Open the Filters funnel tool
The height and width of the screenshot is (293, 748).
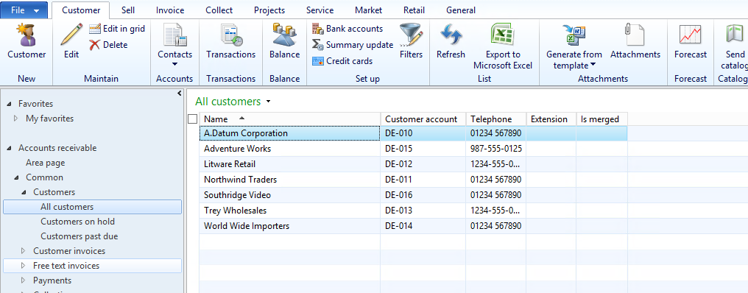pos(412,41)
